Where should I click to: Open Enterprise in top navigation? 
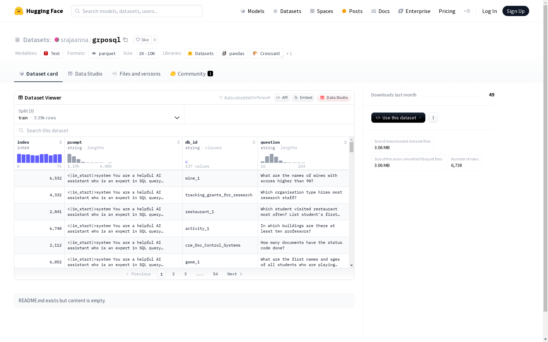(414, 11)
